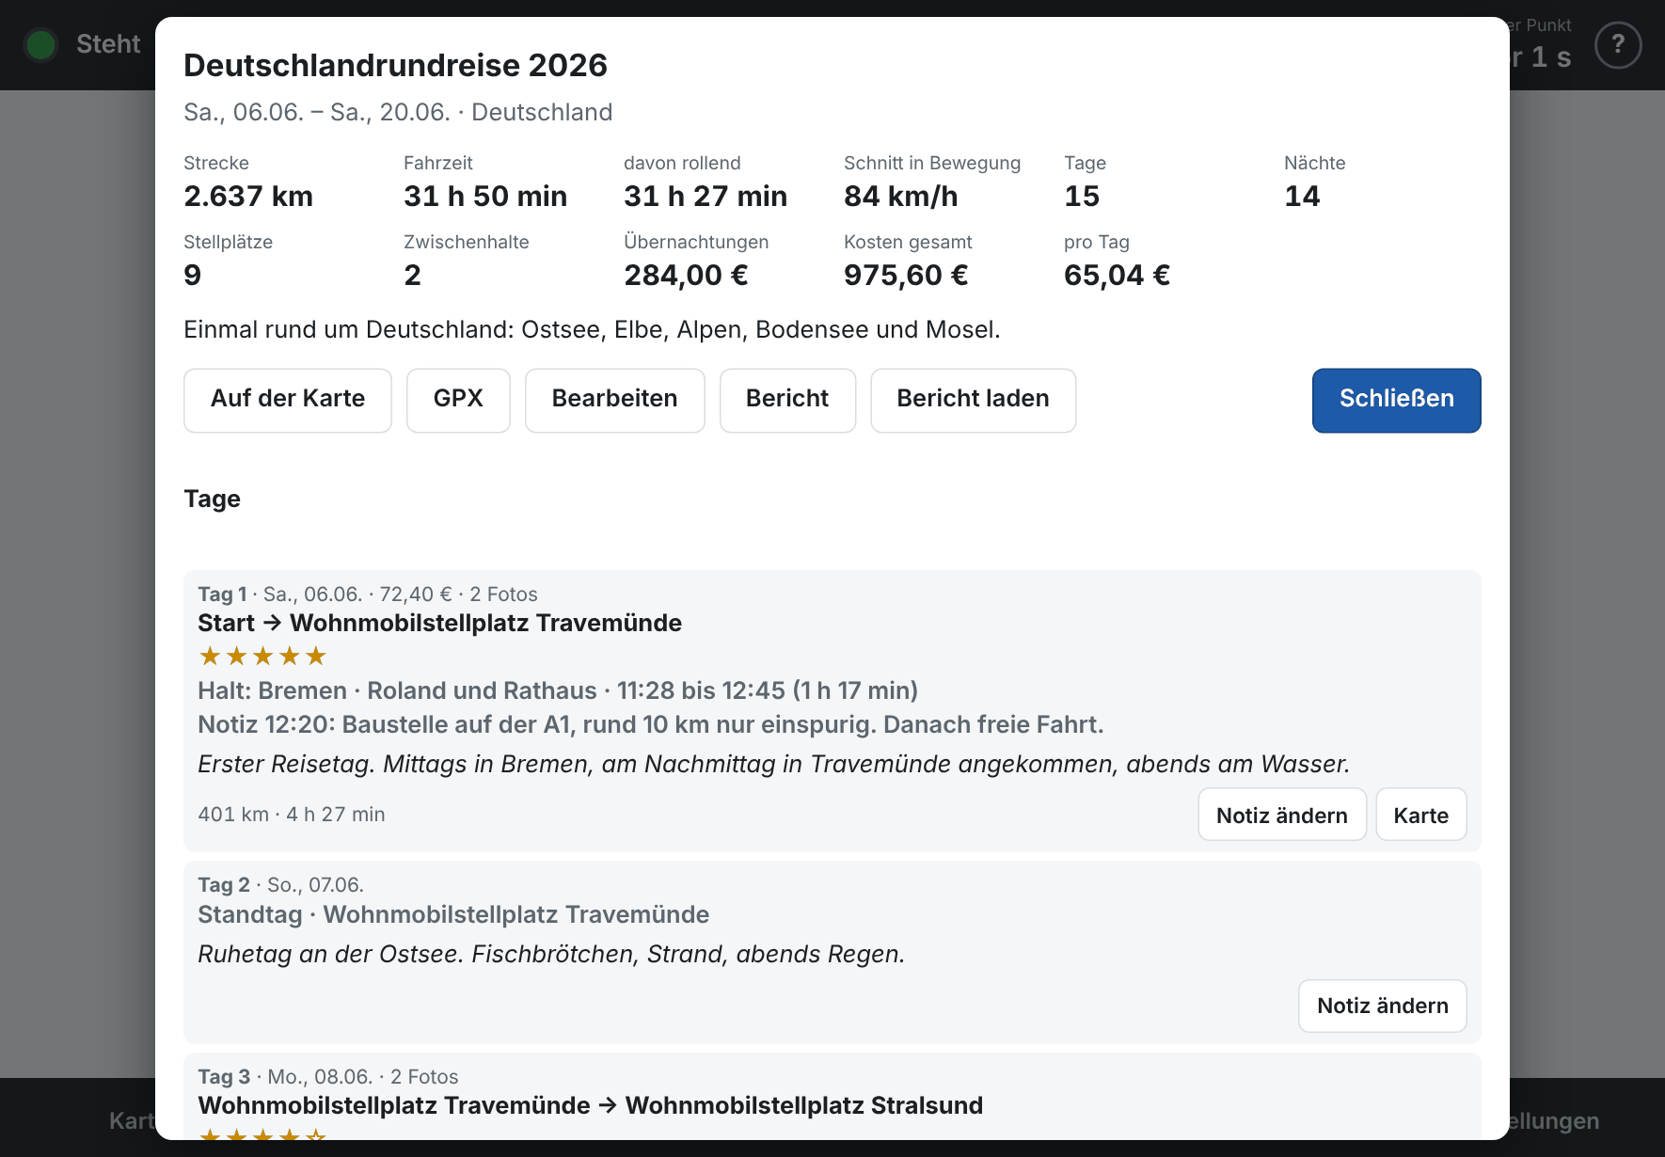Open the trip on the map via 'Auf der Karte'
The image size is (1665, 1157).
[x=288, y=400]
